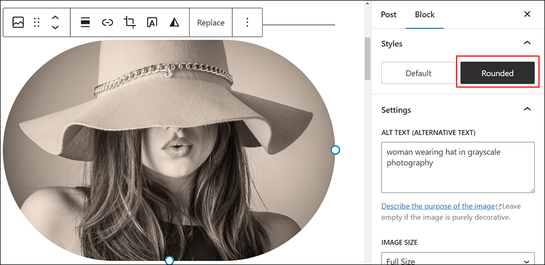Click the bottom-edge image resize handle

click(169, 260)
